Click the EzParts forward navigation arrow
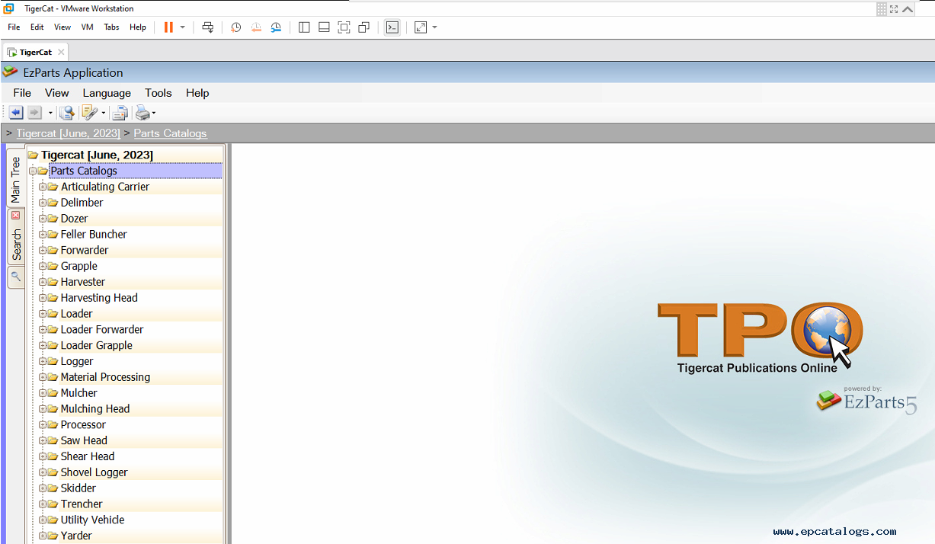The width and height of the screenshot is (935, 544). (35, 113)
